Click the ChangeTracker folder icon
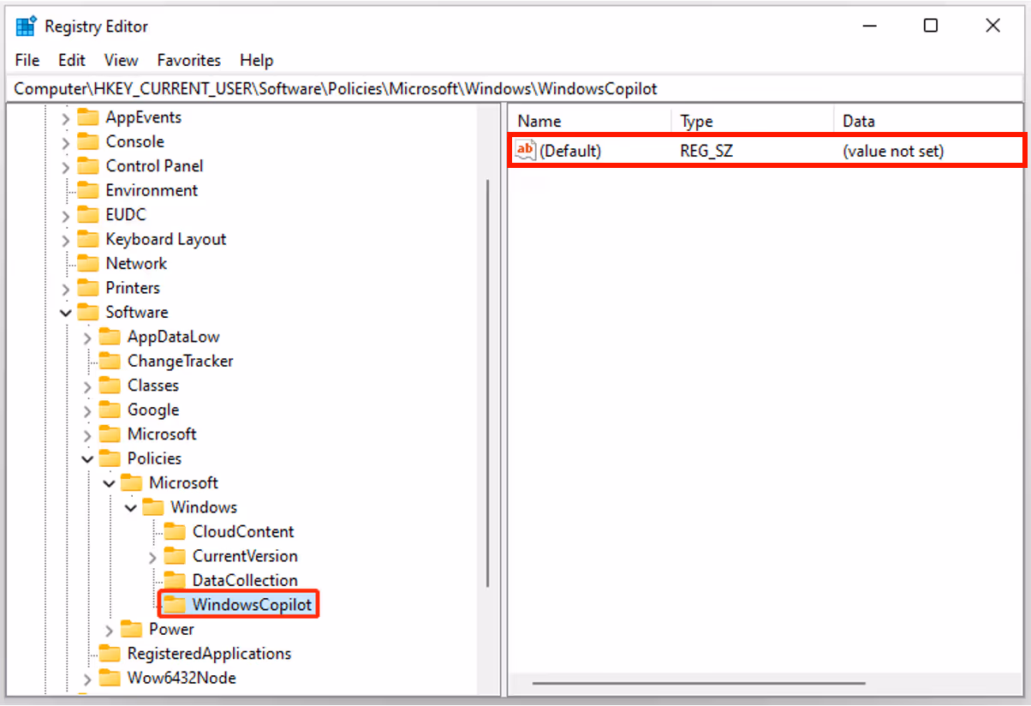 [x=110, y=361]
